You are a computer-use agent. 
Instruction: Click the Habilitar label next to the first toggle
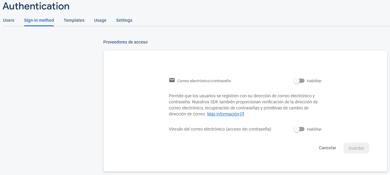314,81
